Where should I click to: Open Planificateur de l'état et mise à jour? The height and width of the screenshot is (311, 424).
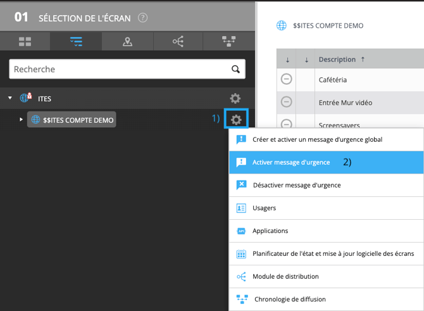click(x=333, y=254)
